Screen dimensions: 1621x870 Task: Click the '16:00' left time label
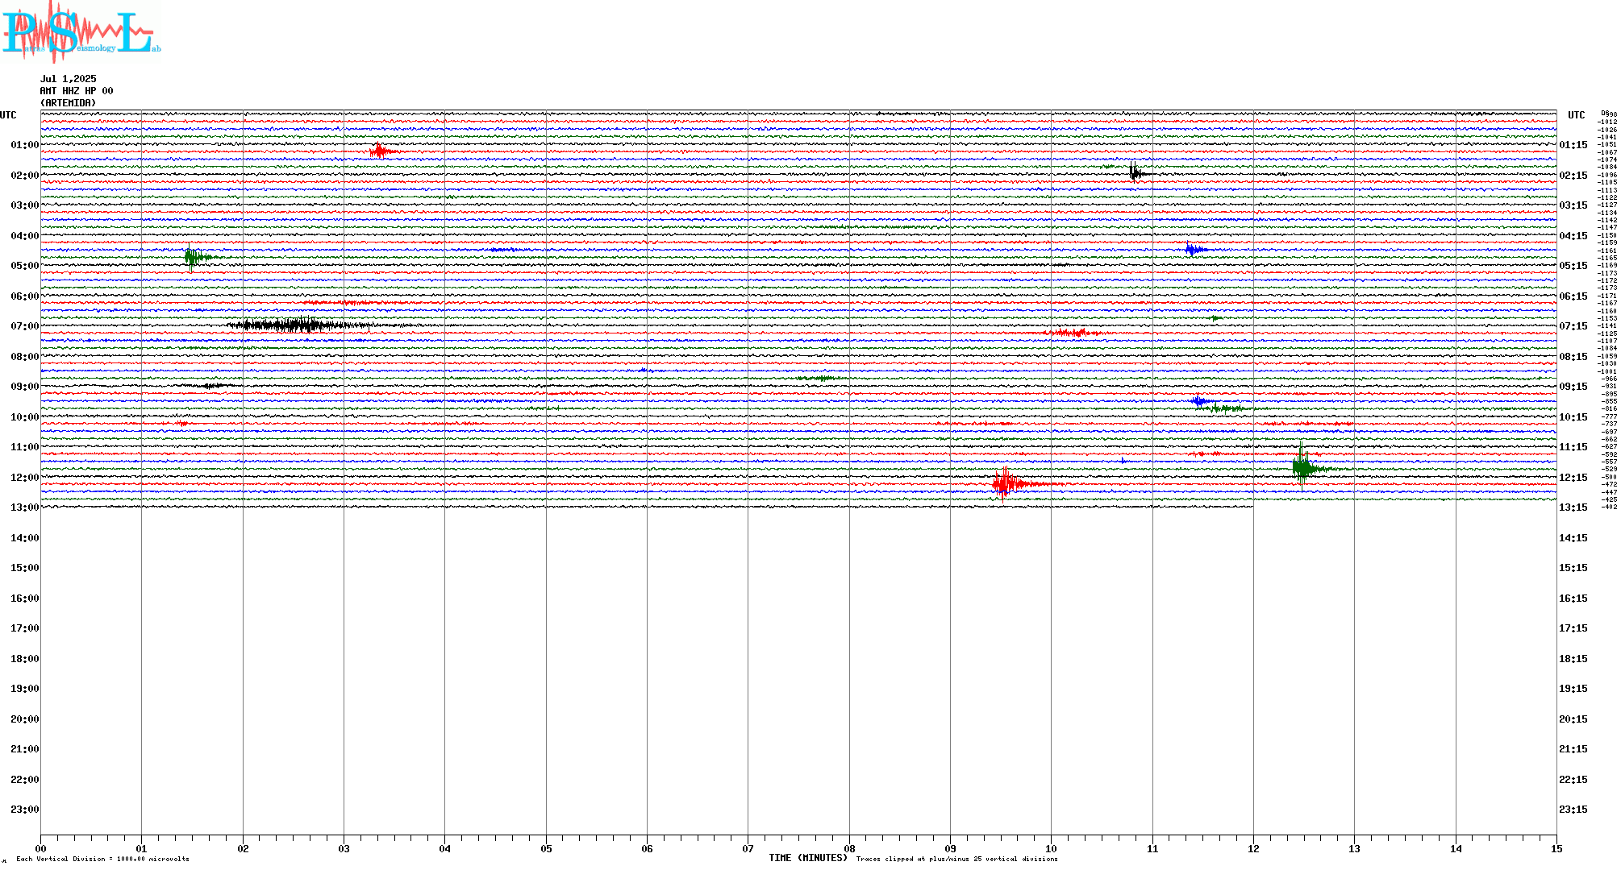click(x=25, y=599)
